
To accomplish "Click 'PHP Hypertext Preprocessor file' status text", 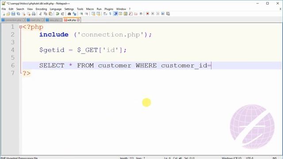I will (19, 158).
